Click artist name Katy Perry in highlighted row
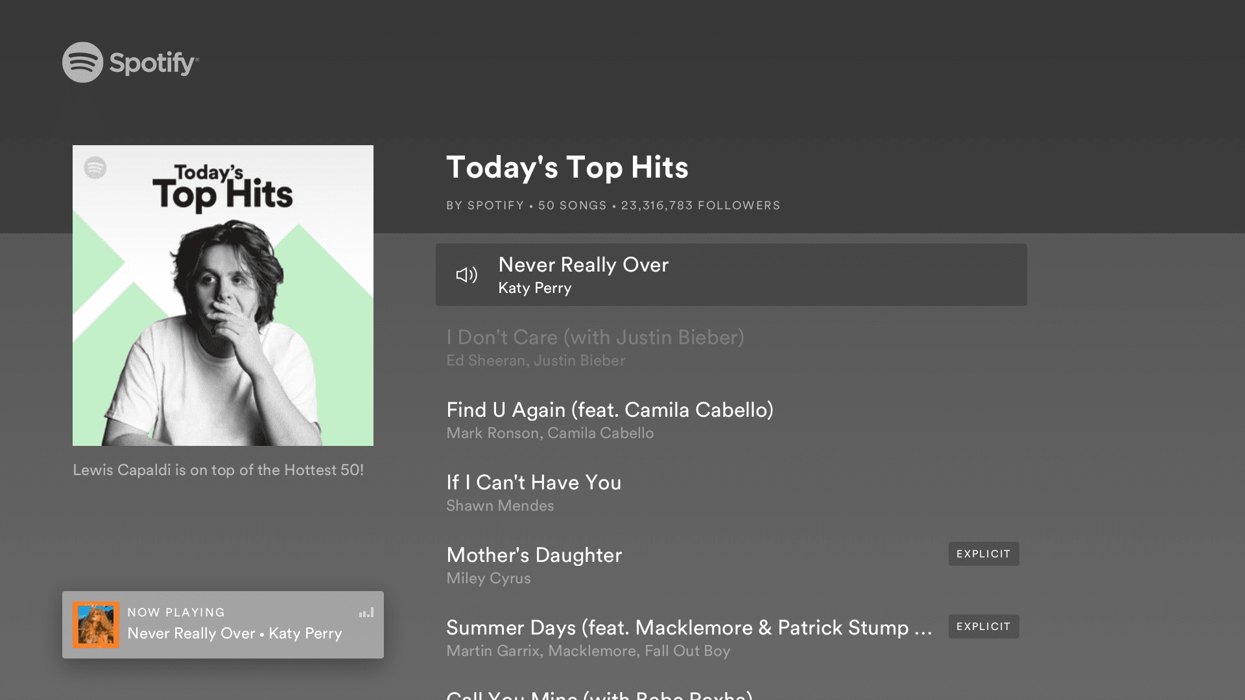Viewport: 1245px width, 700px height. pos(535,288)
